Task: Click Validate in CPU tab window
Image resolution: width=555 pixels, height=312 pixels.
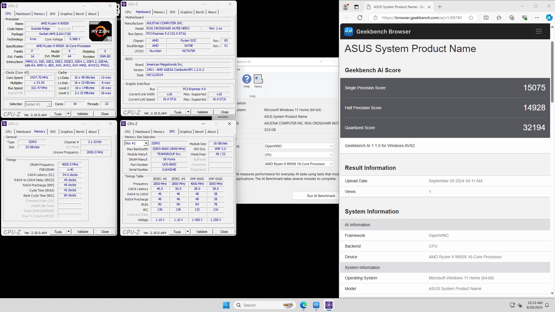Action: 82,114
